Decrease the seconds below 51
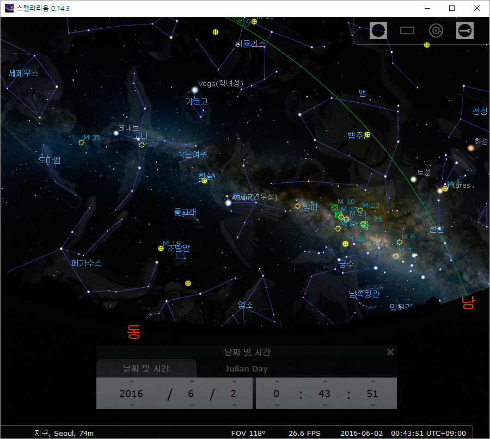The height and width of the screenshot is (439, 490). pyautogui.click(x=373, y=405)
